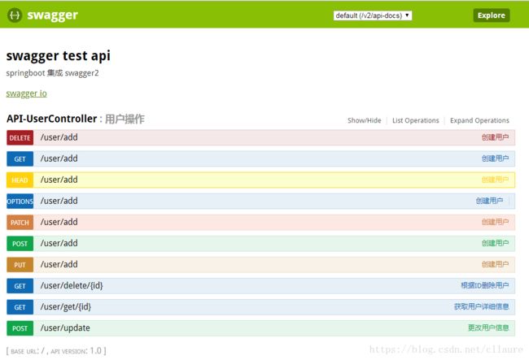The width and height of the screenshot is (529, 360).
Task: Click the GET /user/delete/{id} badge
Action: pyautogui.click(x=20, y=286)
